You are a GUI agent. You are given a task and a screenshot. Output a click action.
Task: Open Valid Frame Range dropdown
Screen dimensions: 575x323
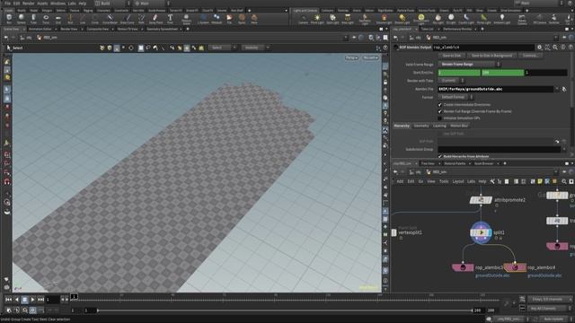pyautogui.click(x=470, y=65)
